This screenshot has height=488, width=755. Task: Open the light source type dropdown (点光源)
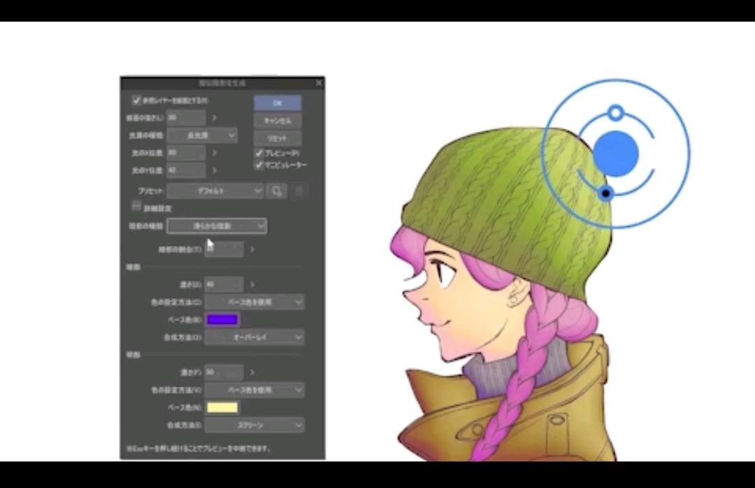[x=202, y=135]
